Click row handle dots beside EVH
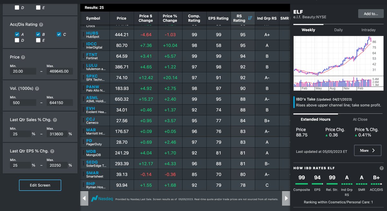387x211 pixels. click(x=84, y=110)
